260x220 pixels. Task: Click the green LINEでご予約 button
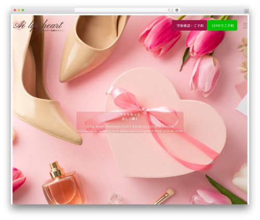tap(223, 25)
